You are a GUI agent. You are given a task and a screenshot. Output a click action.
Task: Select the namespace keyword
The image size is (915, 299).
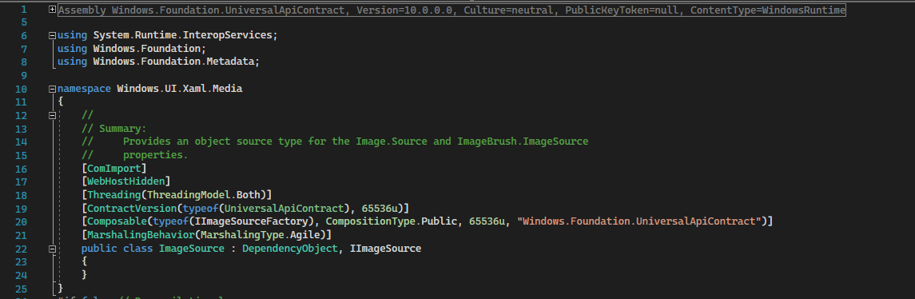pos(84,89)
